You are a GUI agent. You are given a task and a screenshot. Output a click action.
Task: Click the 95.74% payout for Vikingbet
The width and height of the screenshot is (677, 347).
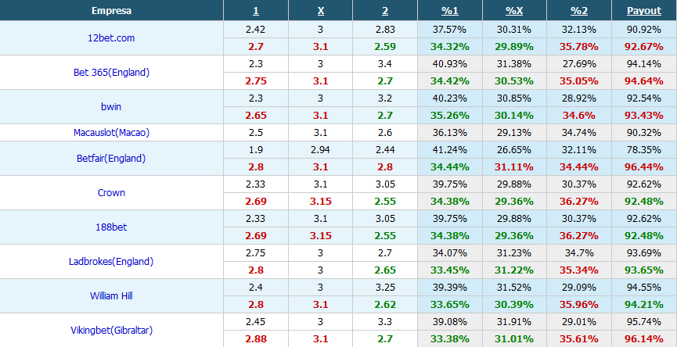(x=644, y=322)
